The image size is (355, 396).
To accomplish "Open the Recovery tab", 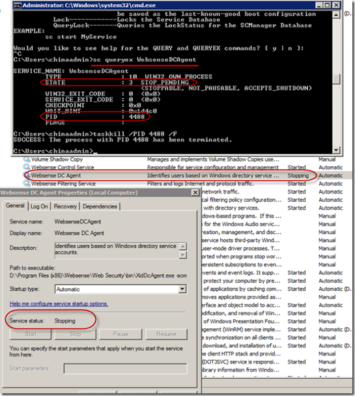I will [65, 206].
